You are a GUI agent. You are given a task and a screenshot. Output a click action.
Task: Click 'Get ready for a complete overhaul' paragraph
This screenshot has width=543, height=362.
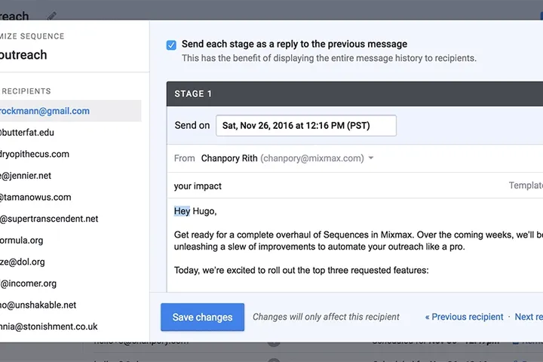pyautogui.click(x=358, y=241)
